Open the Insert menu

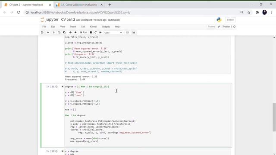(73, 27)
